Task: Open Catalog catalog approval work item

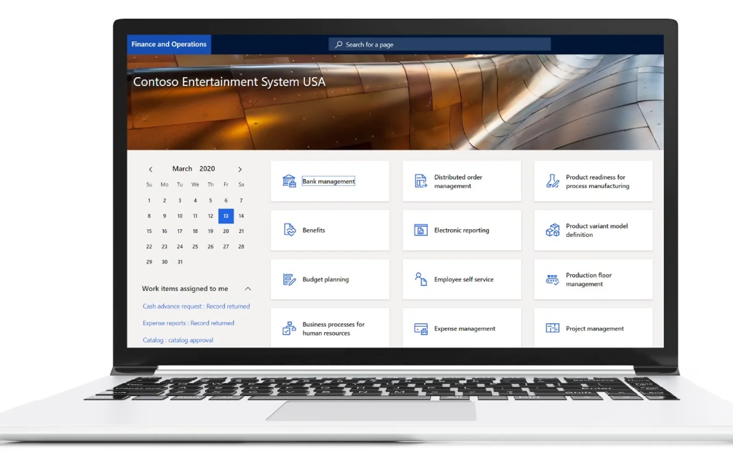Action: pyautogui.click(x=178, y=340)
